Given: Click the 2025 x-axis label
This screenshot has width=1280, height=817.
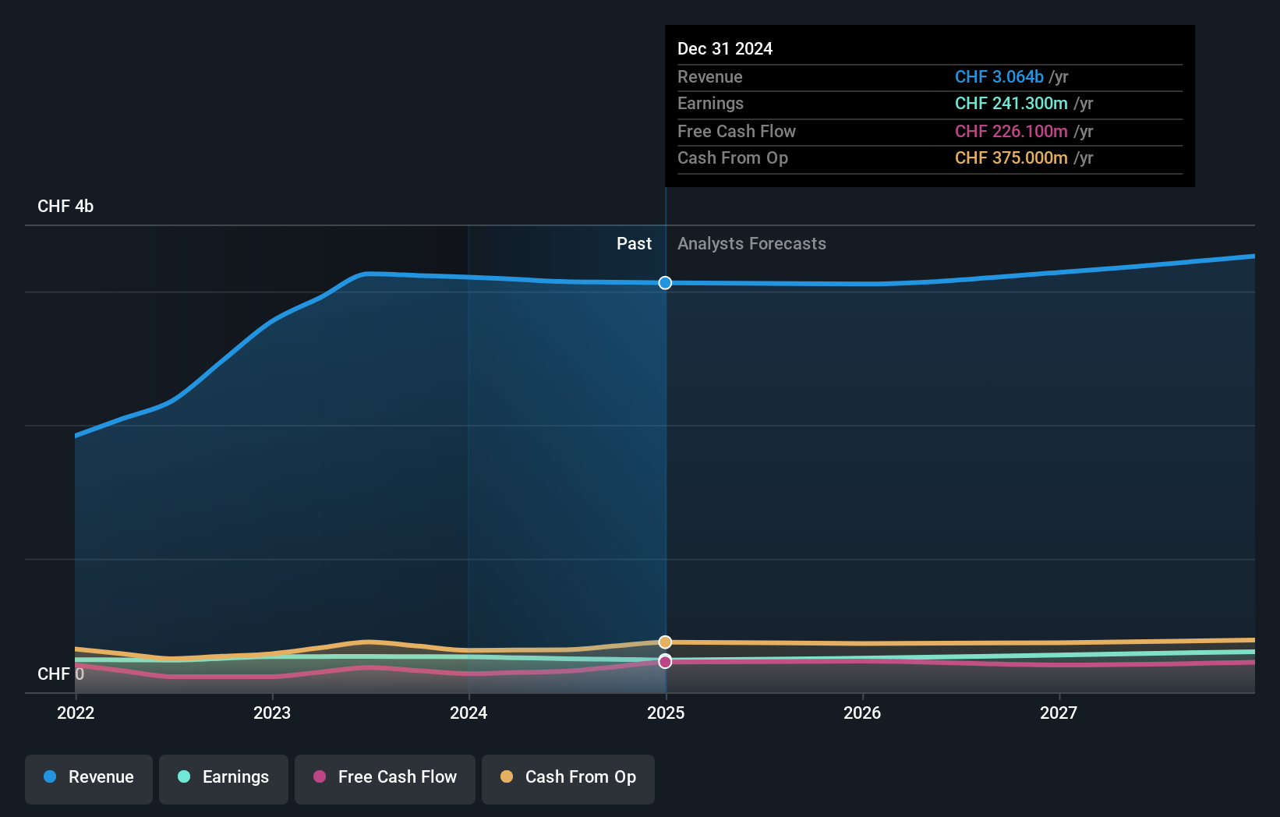Looking at the screenshot, I should [666, 713].
